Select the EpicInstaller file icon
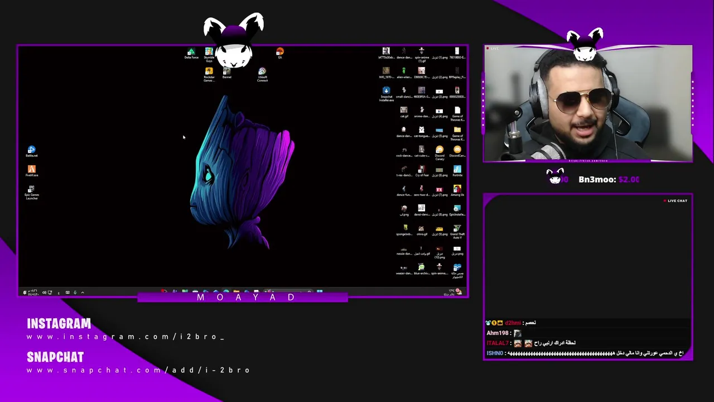The height and width of the screenshot is (402, 714). (x=457, y=210)
